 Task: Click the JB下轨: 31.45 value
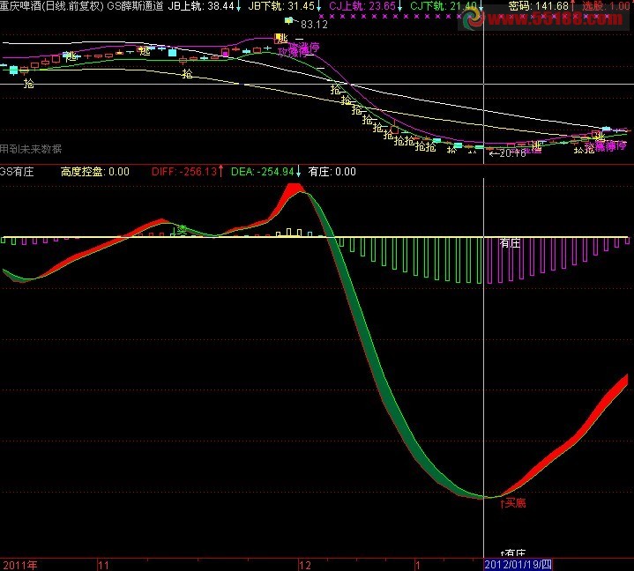(x=281, y=6)
